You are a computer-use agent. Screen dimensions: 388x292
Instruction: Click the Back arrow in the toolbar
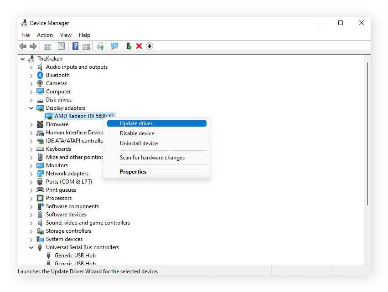(23, 46)
